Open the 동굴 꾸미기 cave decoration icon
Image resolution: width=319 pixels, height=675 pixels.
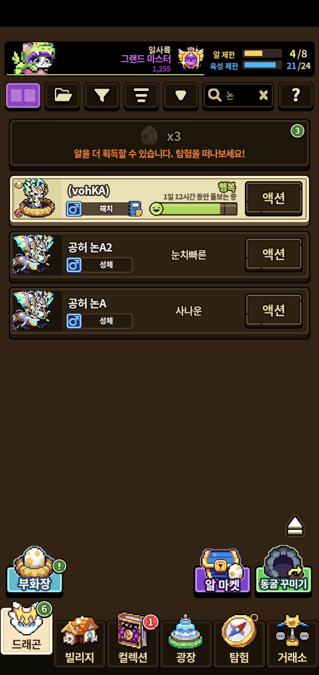283,570
